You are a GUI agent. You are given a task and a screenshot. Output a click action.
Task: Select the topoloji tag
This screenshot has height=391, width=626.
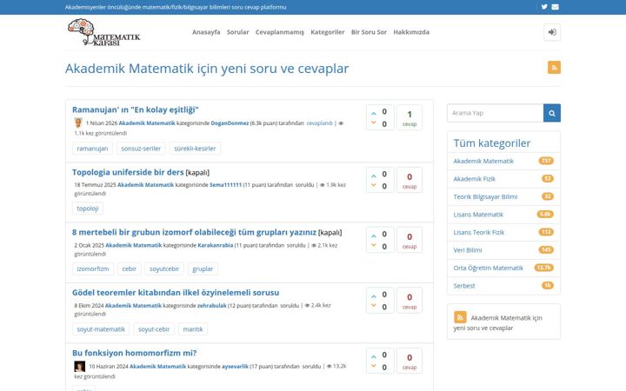(x=88, y=209)
